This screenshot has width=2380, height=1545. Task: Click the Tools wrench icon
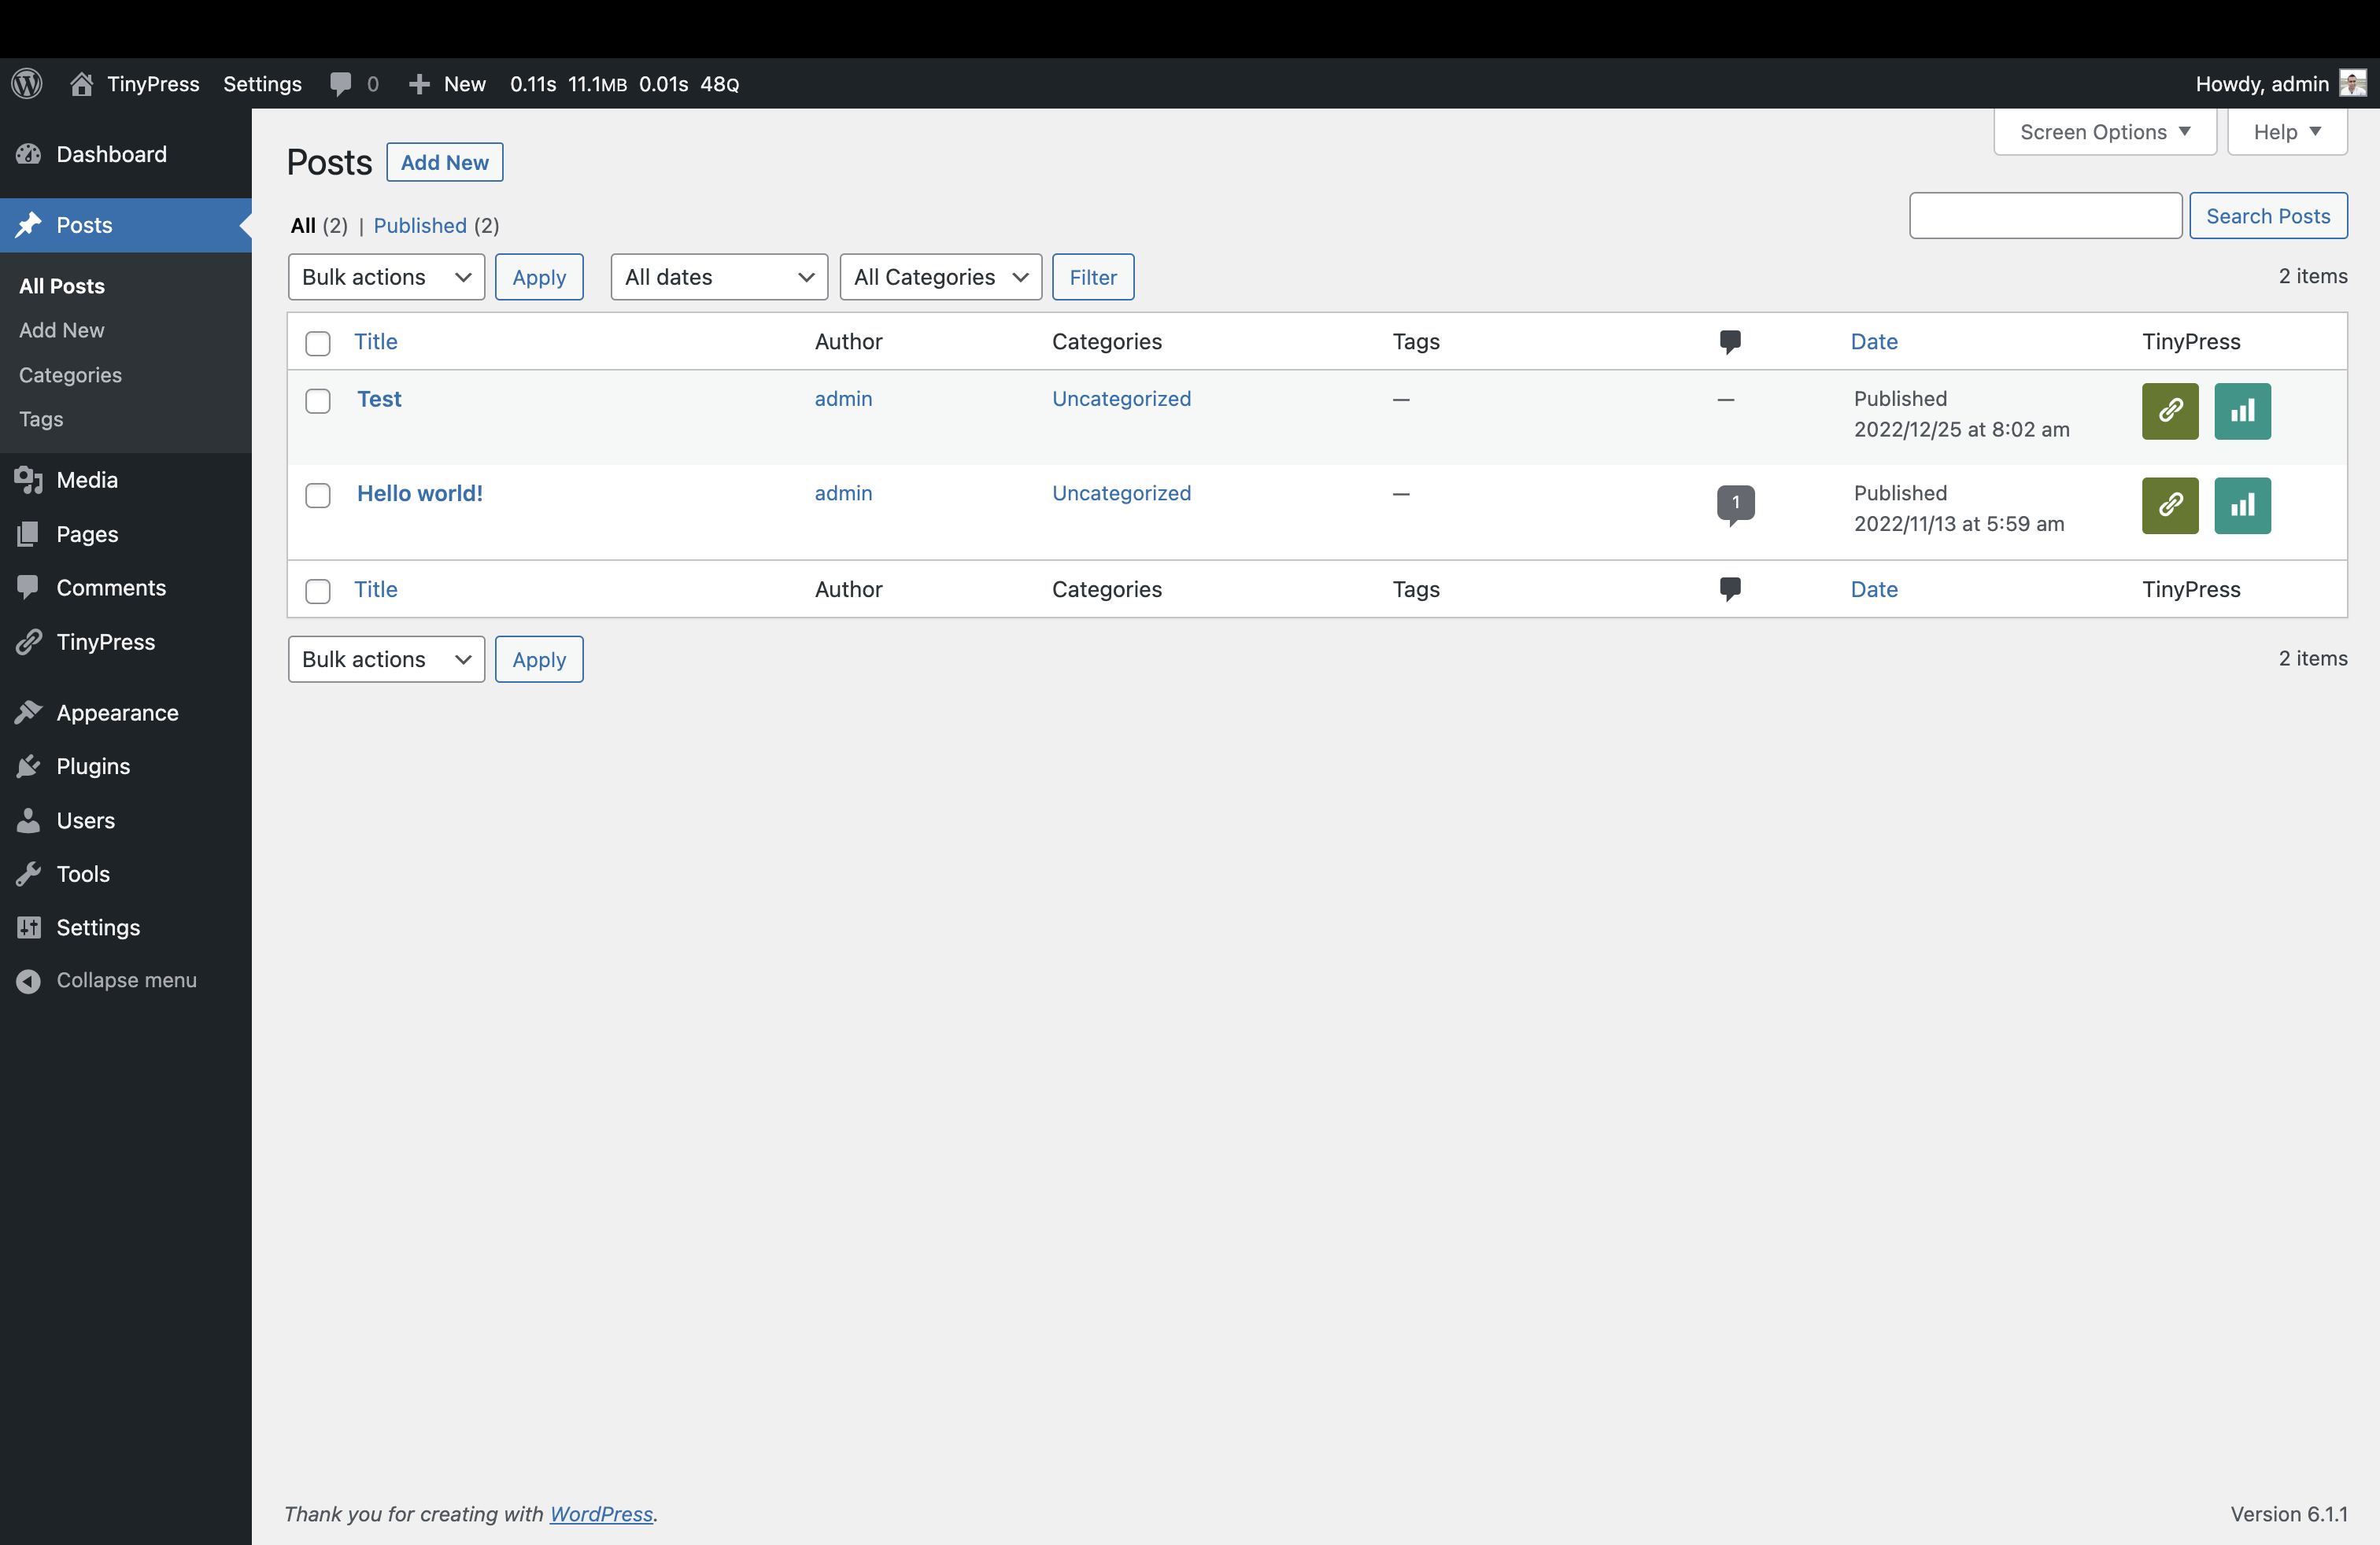pyautogui.click(x=28, y=873)
